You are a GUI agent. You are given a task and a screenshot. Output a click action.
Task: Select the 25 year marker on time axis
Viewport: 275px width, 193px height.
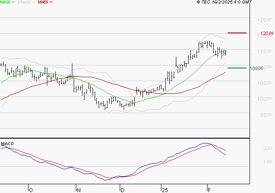pos(164,190)
